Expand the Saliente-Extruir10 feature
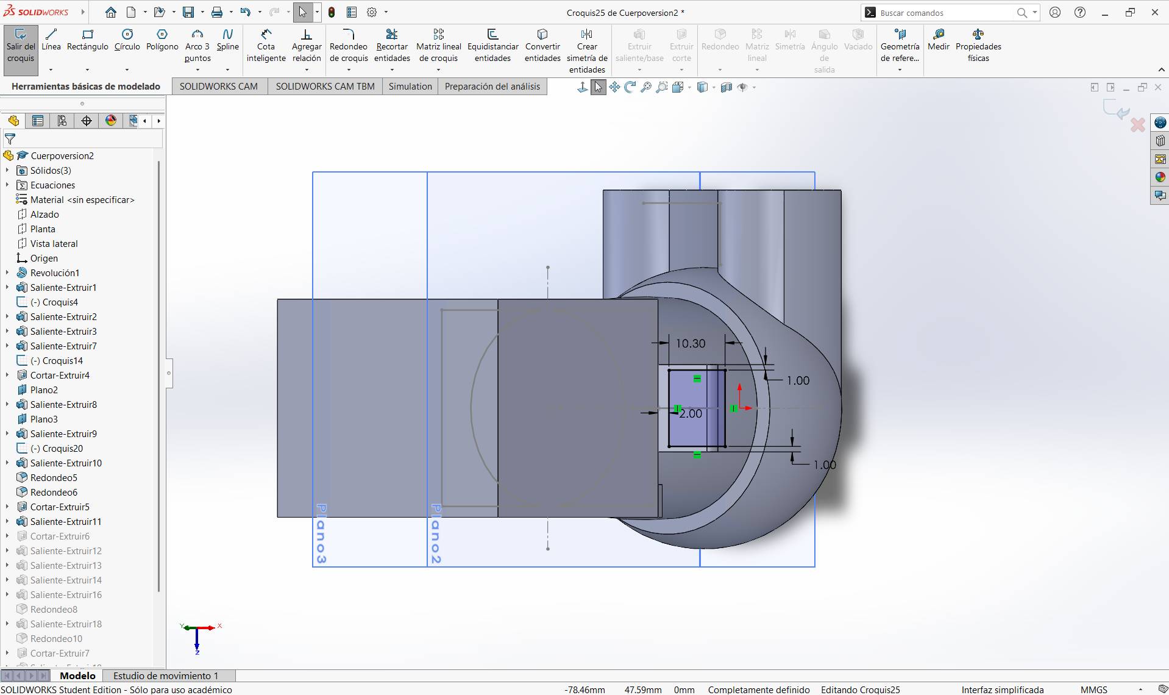The width and height of the screenshot is (1169, 695). 7,463
